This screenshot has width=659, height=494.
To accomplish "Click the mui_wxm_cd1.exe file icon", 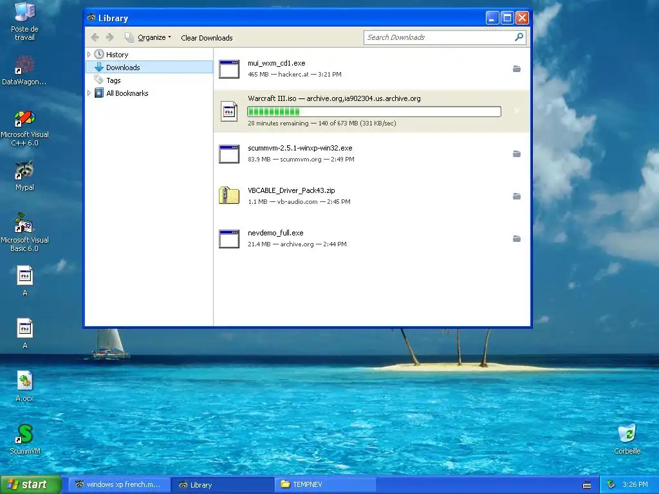I will 229,69.
